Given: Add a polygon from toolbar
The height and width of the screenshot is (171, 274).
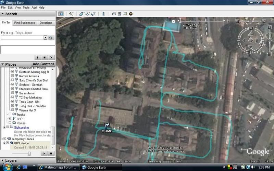Looking at the screenshot, I should point(82,14).
